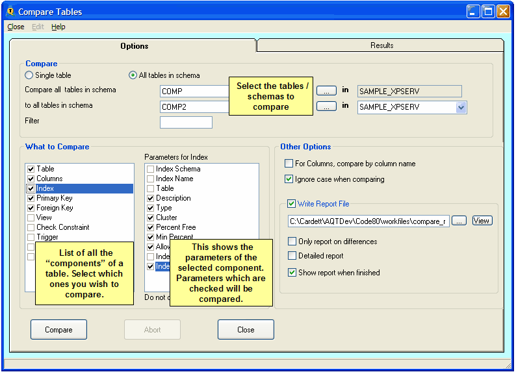
Task: Click the Close button at bottom
Action: pyautogui.click(x=246, y=330)
